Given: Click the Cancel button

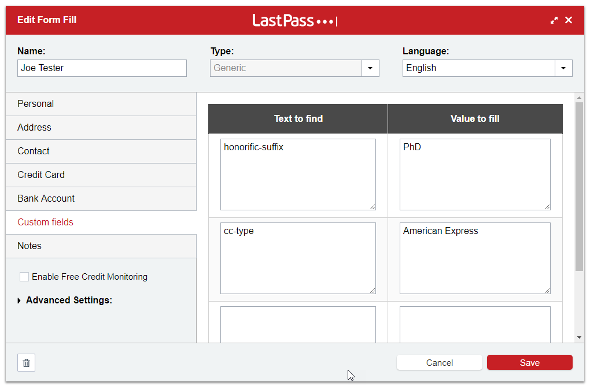Looking at the screenshot, I should [439, 363].
